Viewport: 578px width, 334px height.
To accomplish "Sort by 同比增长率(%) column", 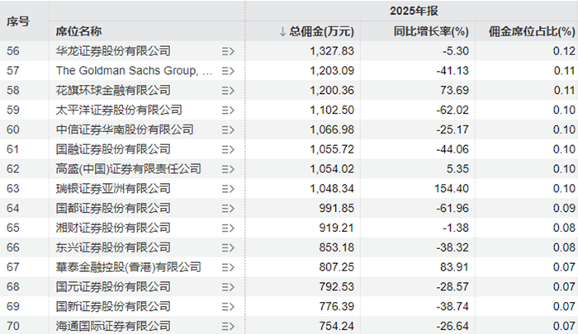I will (430, 31).
